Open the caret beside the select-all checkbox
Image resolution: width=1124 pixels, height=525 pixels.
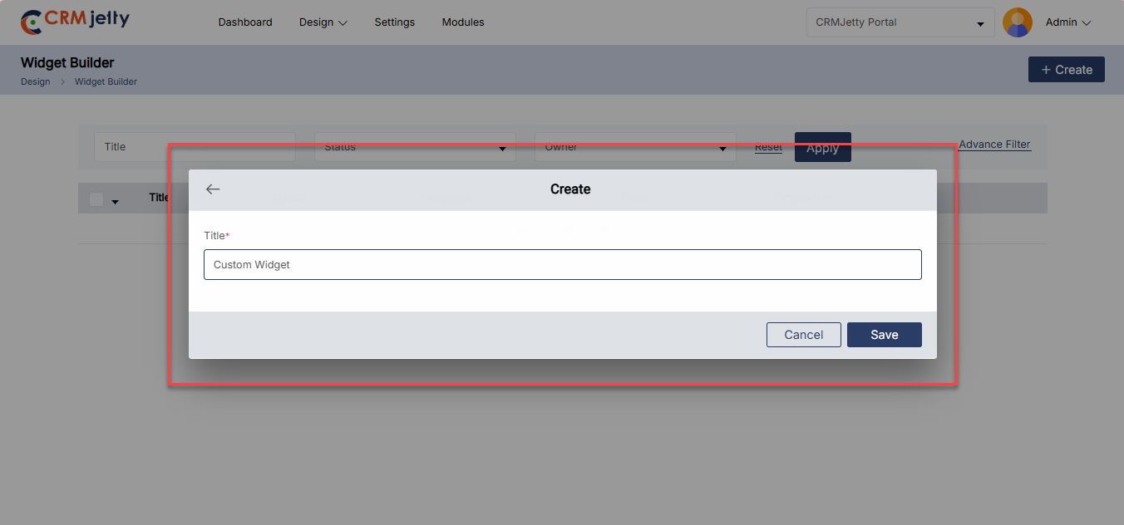(x=116, y=202)
